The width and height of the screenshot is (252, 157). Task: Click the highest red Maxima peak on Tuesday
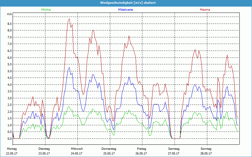pos(69,19)
